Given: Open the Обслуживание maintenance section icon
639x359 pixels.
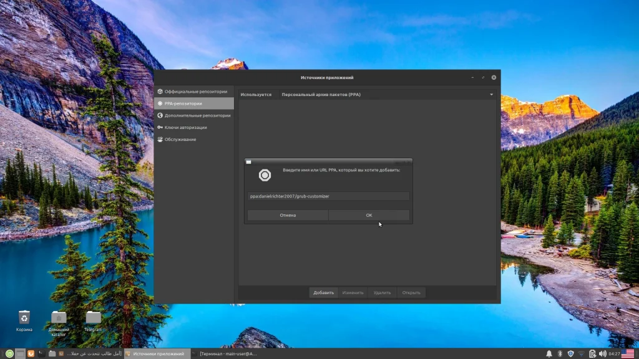Looking at the screenshot, I should [160, 139].
